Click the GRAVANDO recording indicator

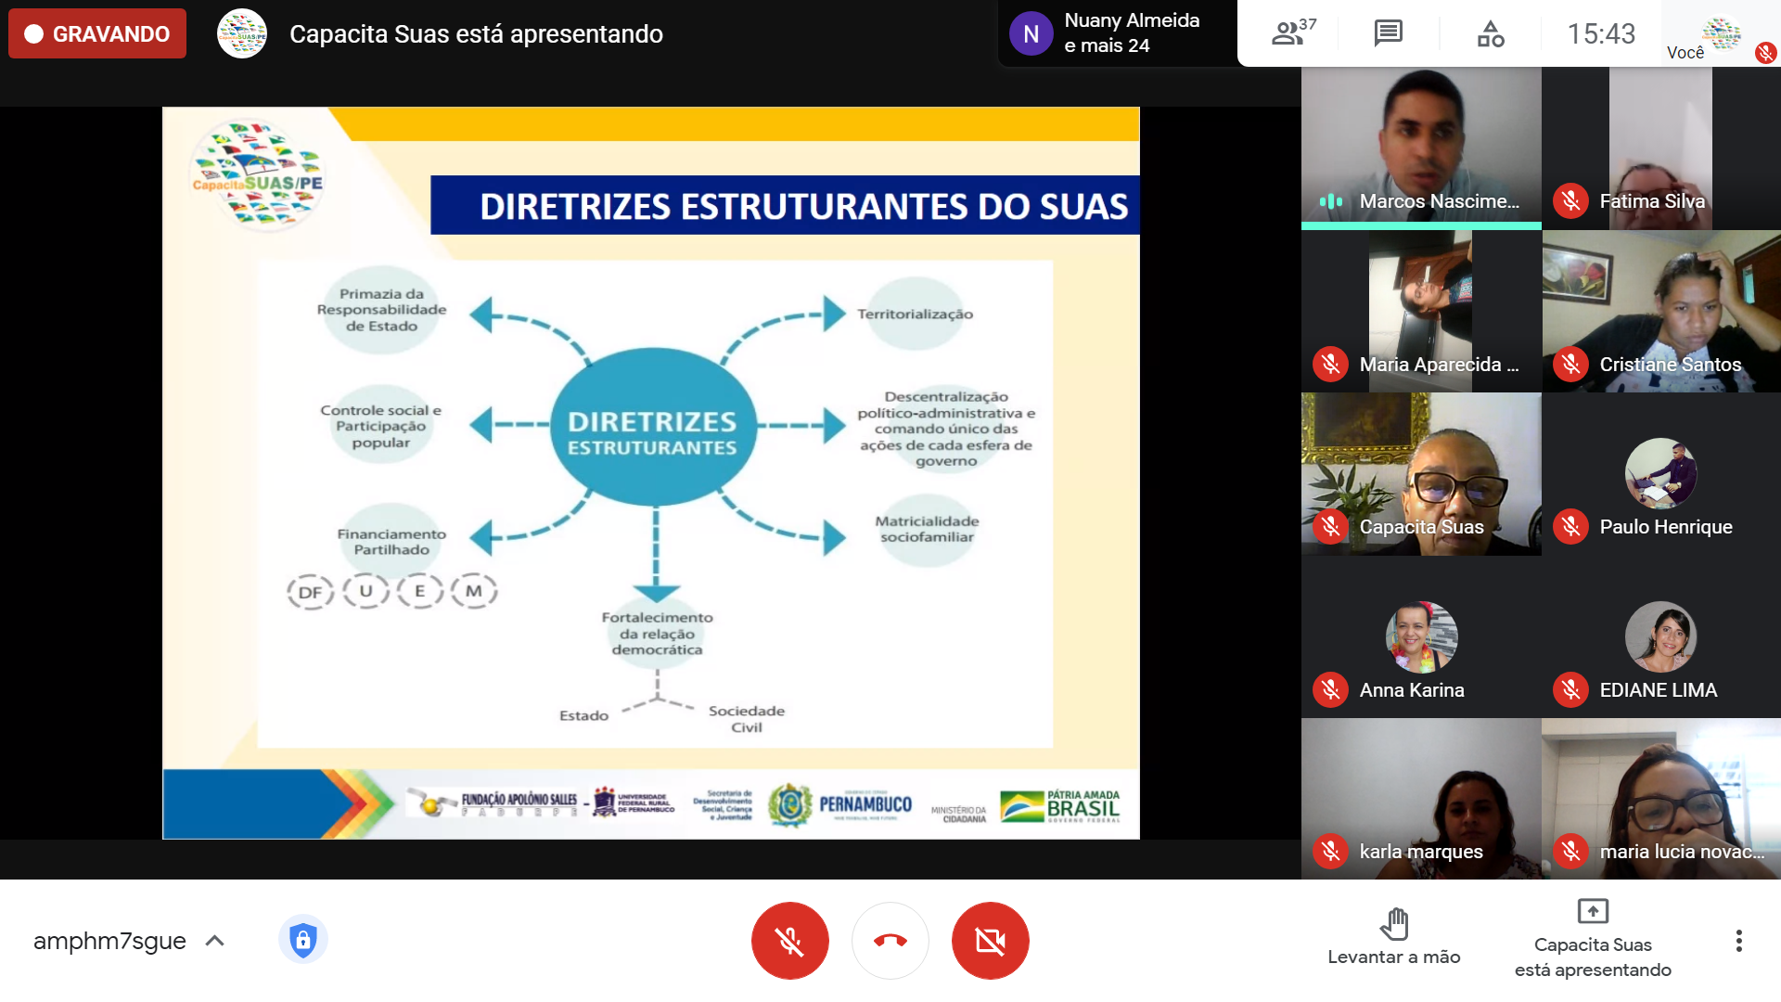(97, 33)
